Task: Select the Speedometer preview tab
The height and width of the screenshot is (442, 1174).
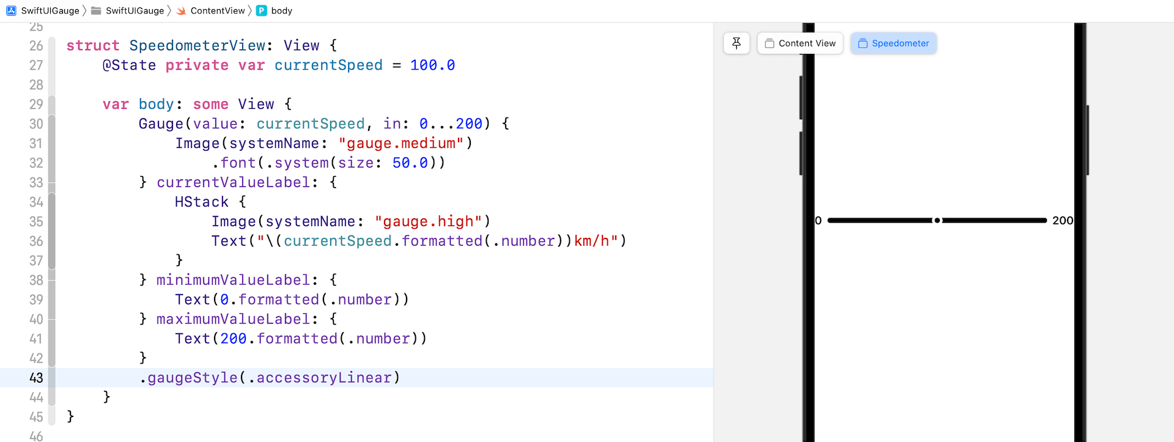Action: coord(893,43)
